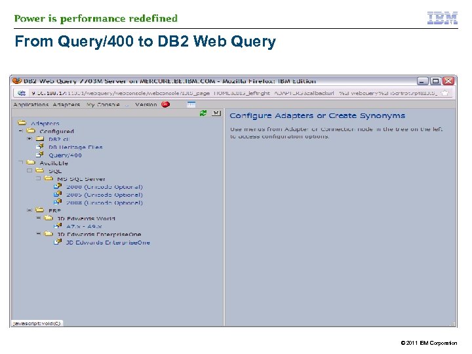Viewport: 472px width, 354px height.
Task: Select the SQL tree node
Action: coord(55,171)
